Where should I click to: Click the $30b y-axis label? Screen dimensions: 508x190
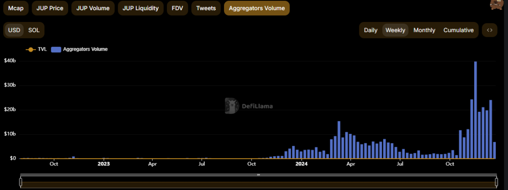10,85
